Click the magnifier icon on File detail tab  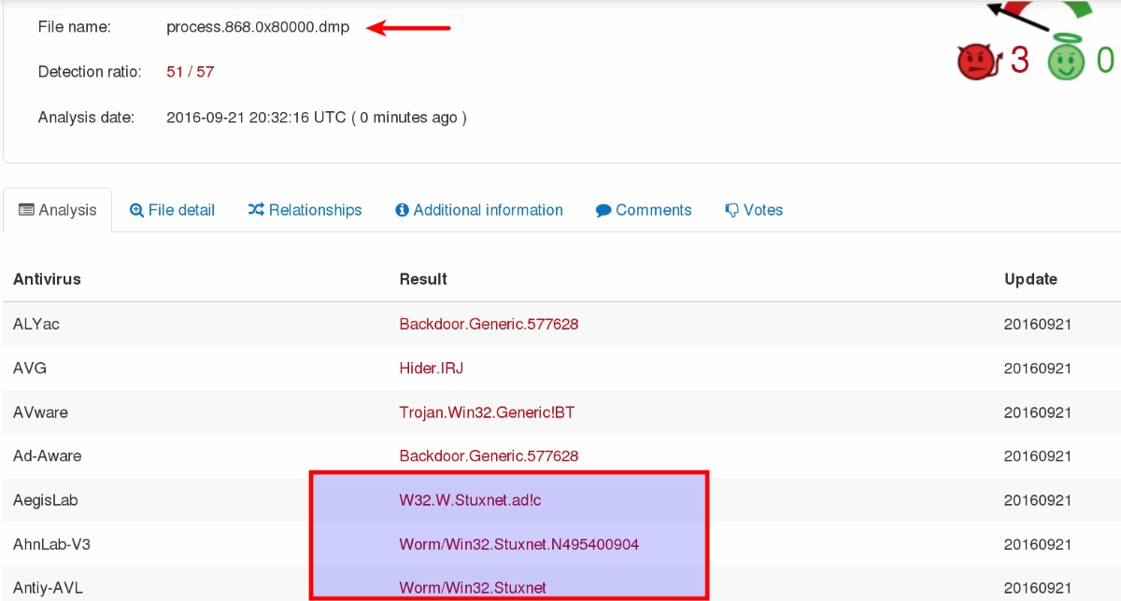[136, 210]
